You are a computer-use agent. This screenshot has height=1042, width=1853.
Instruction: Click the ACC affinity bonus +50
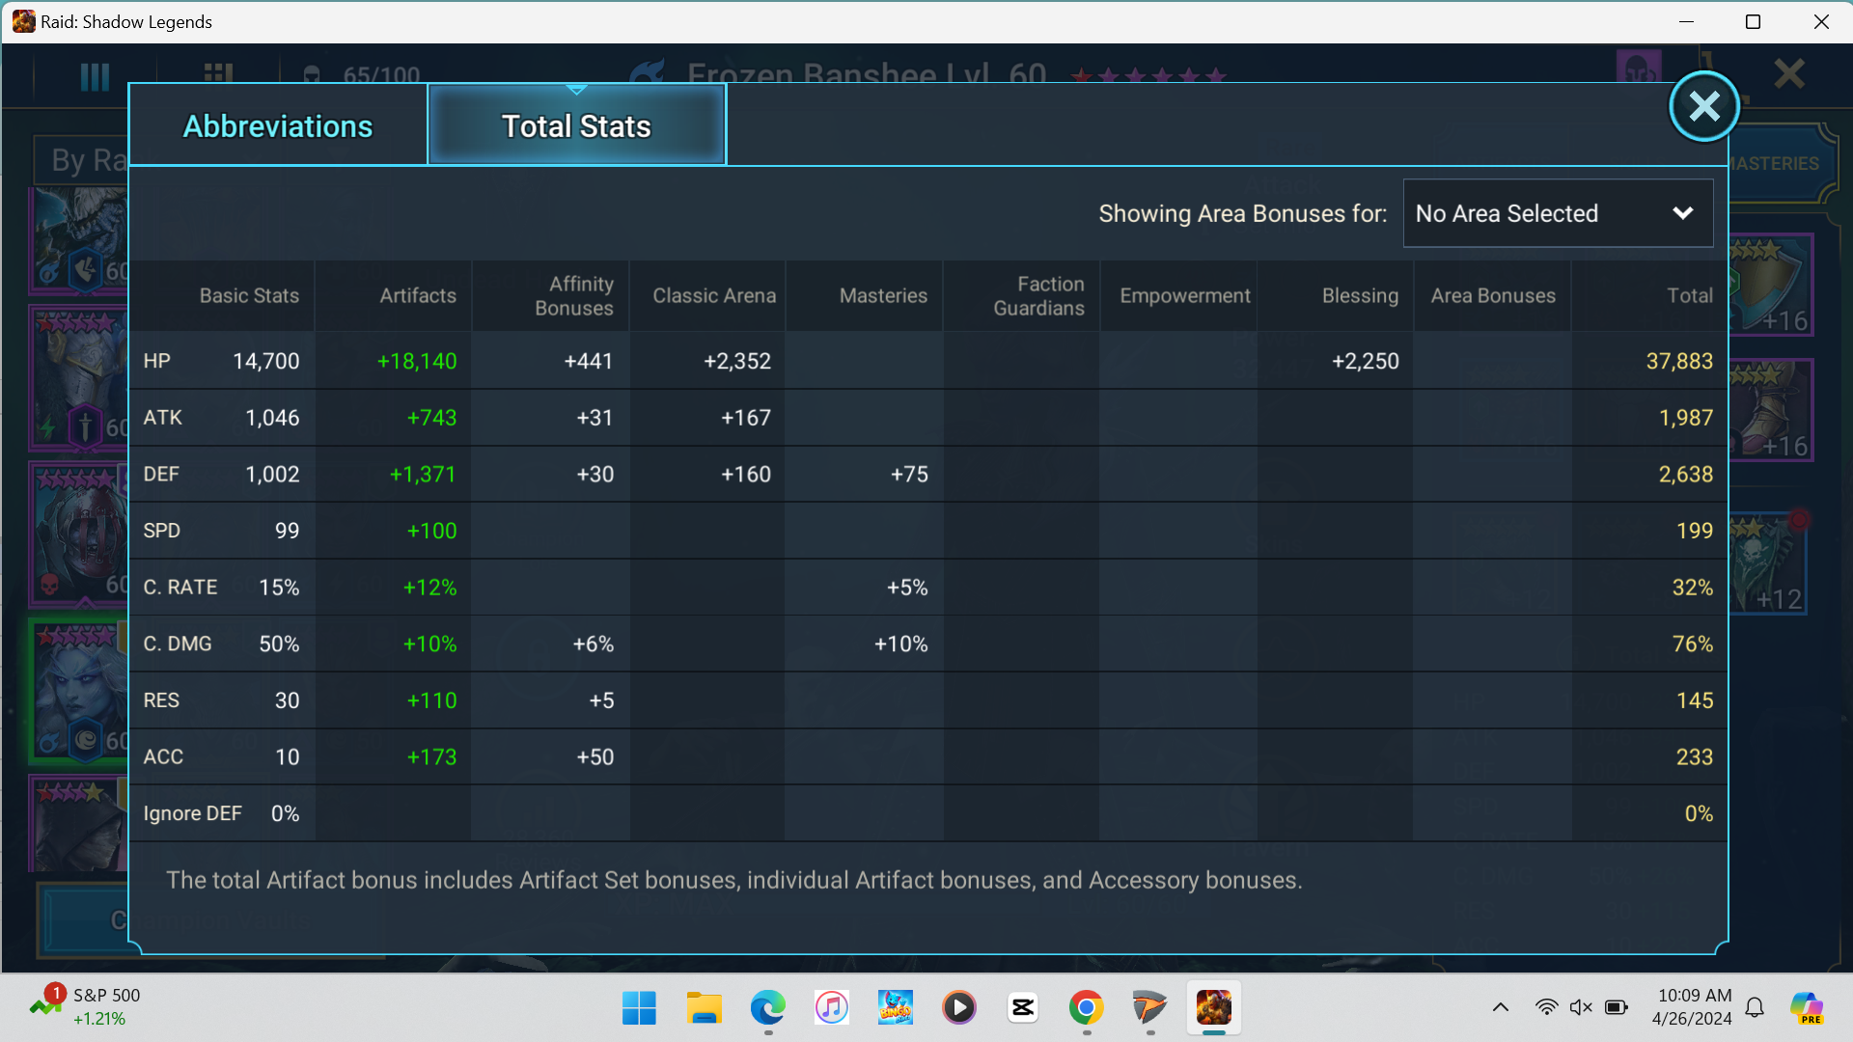click(595, 757)
